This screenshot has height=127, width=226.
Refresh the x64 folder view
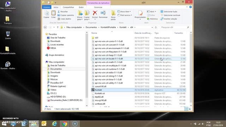coord(156,27)
